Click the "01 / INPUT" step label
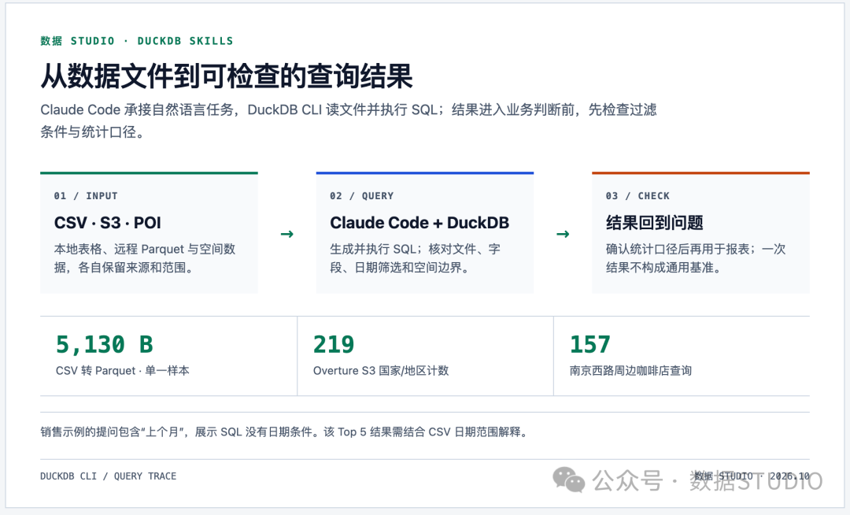Image resolution: width=850 pixels, height=515 pixels. tap(86, 196)
